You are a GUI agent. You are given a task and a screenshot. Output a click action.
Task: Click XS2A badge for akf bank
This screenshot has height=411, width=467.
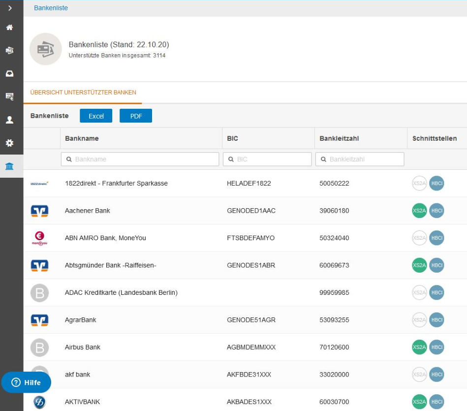click(x=419, y=375)
